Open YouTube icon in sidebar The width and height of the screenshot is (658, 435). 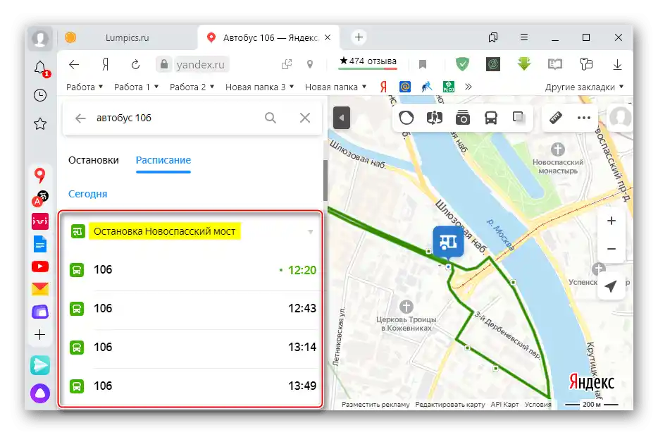coord(40,266)
